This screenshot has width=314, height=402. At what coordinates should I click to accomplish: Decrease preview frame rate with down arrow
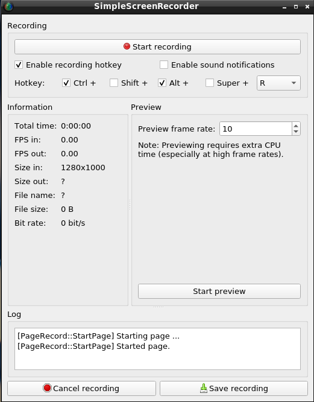coord(296,132)
